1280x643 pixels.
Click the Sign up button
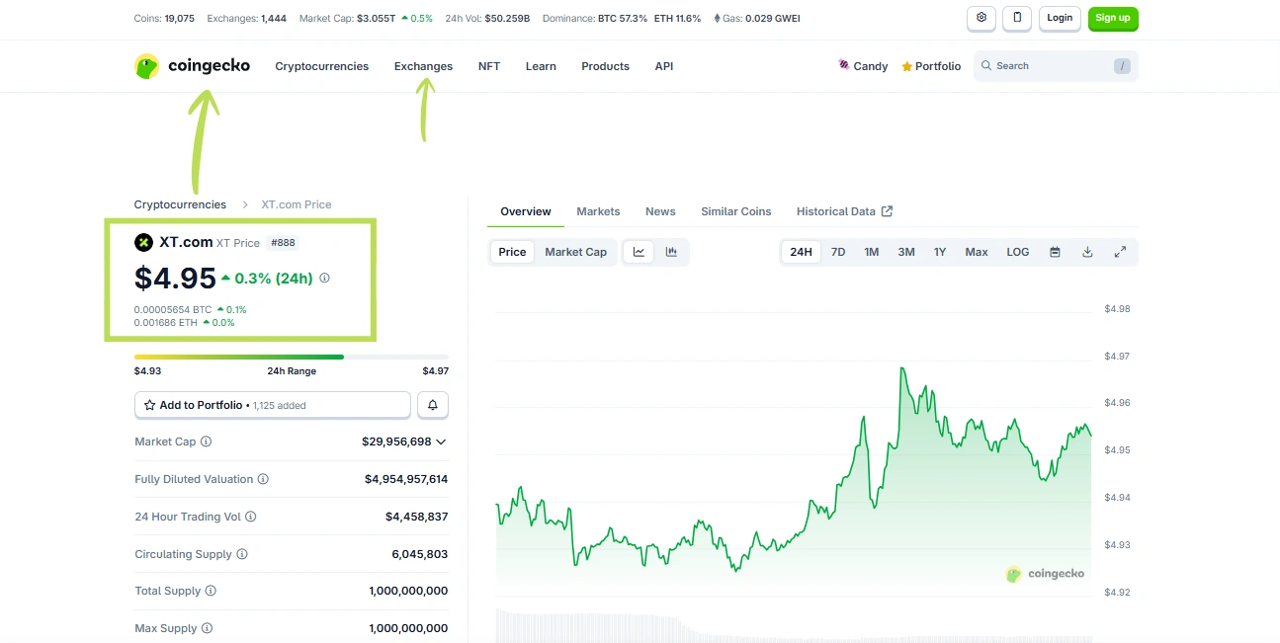coord(1113,18)
